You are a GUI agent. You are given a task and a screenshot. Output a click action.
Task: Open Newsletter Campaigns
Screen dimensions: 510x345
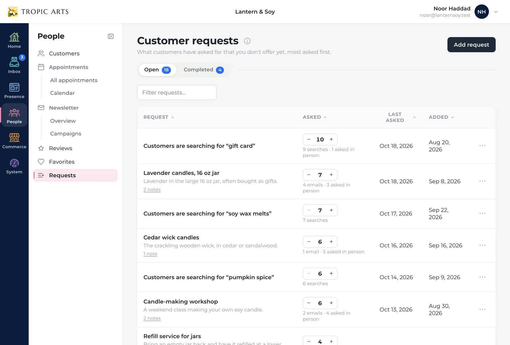click(66, 134)
